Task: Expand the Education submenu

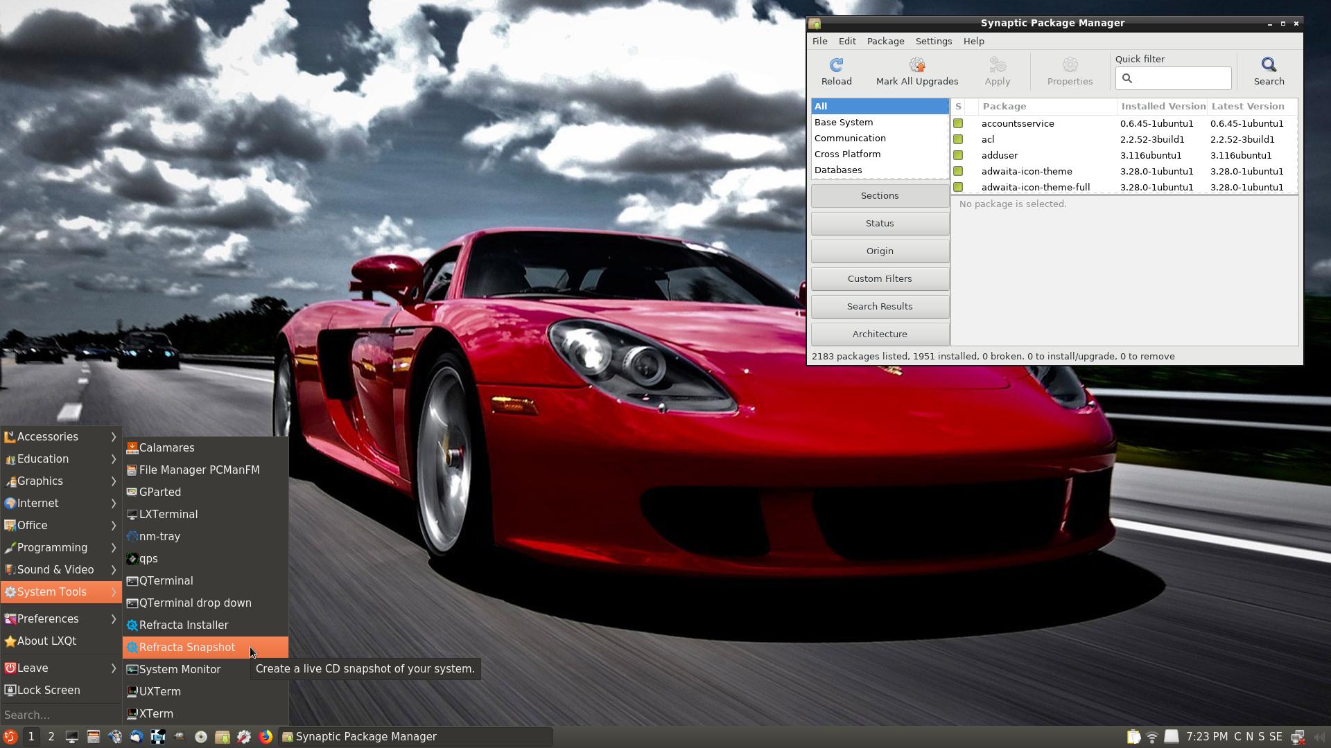Action: pyautogui.click(x=61, y=459)
